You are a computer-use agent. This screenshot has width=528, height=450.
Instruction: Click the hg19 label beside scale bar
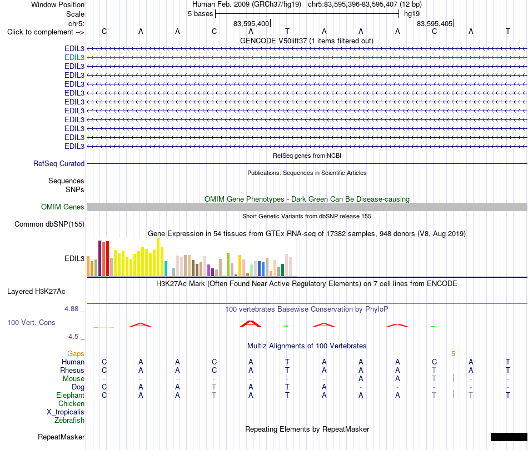(412, 14)
